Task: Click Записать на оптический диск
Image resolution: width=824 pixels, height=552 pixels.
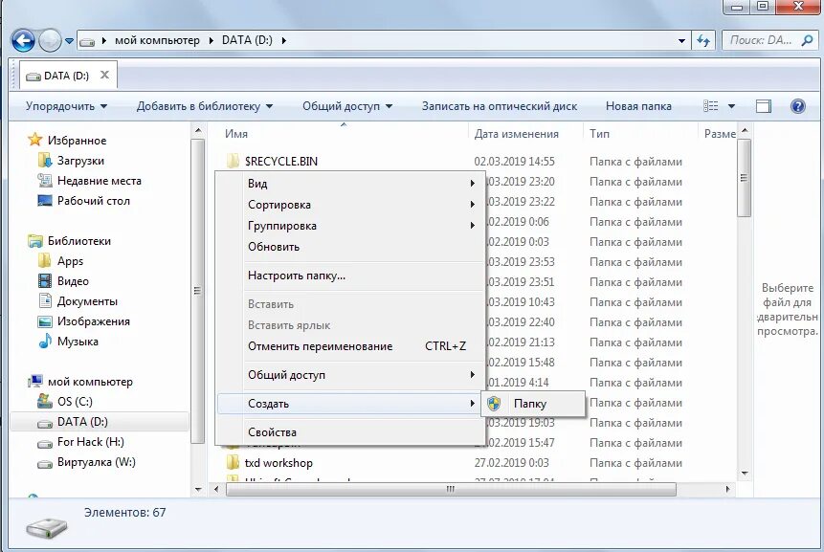Action: pos(500,106)
